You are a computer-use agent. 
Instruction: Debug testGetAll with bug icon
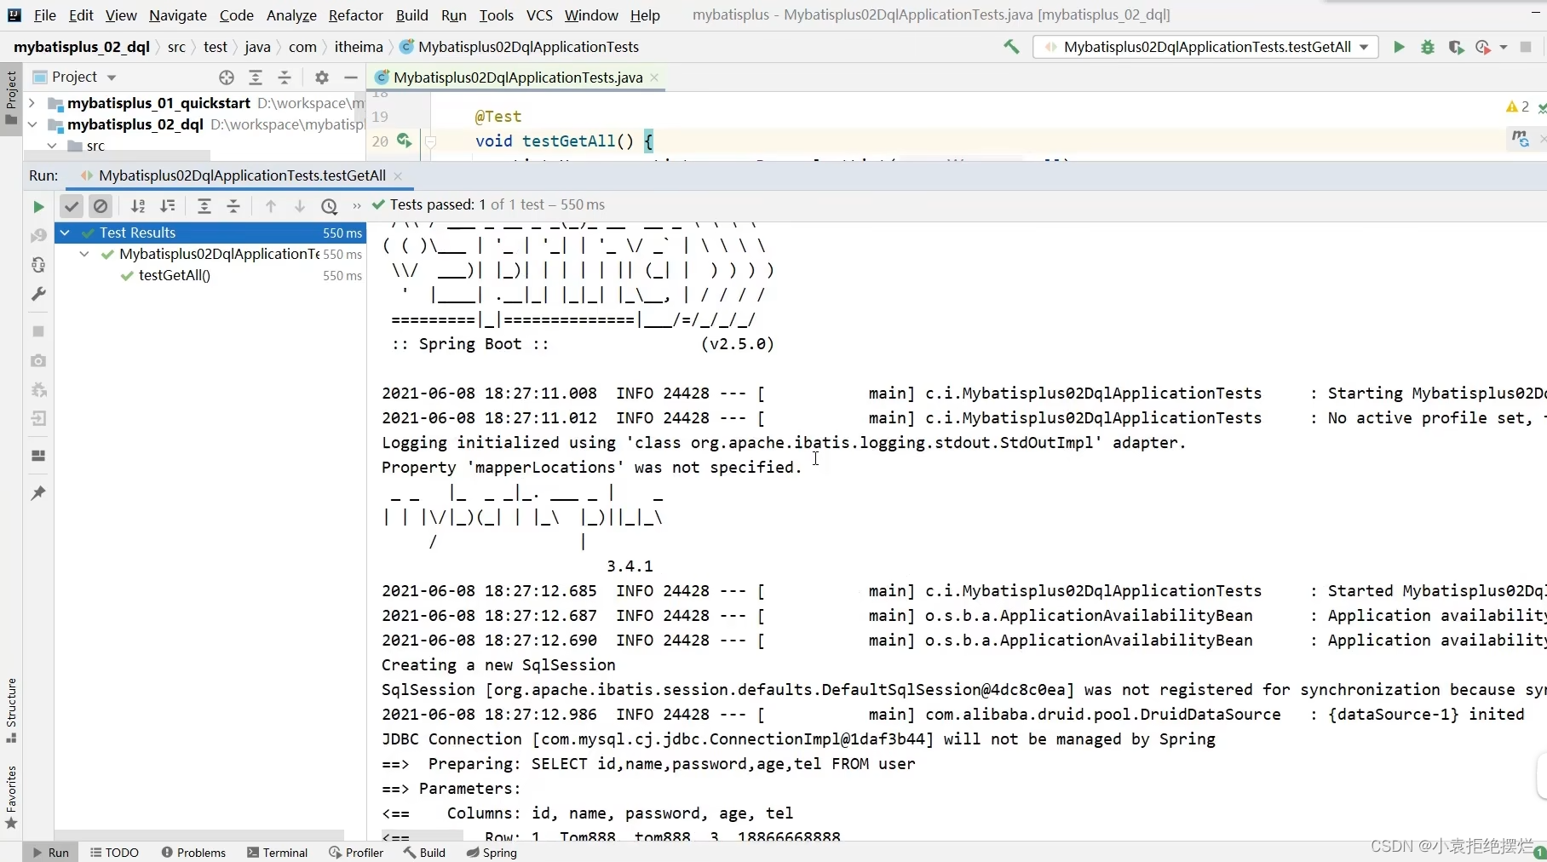point(1428,47)
